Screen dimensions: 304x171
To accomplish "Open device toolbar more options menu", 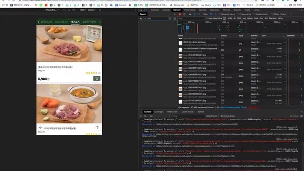I will pyautogui.click(x=135, y=10).
